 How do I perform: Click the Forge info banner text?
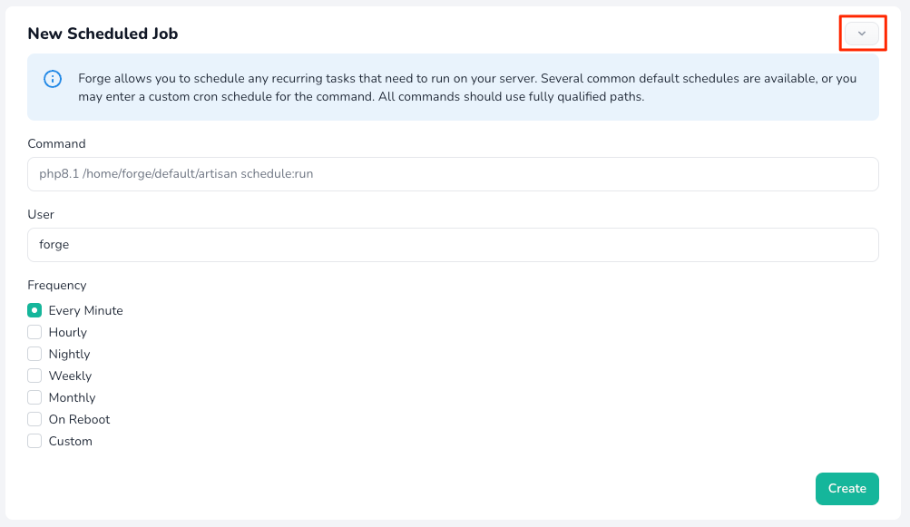pyautogui.click(x=467, y=87)
